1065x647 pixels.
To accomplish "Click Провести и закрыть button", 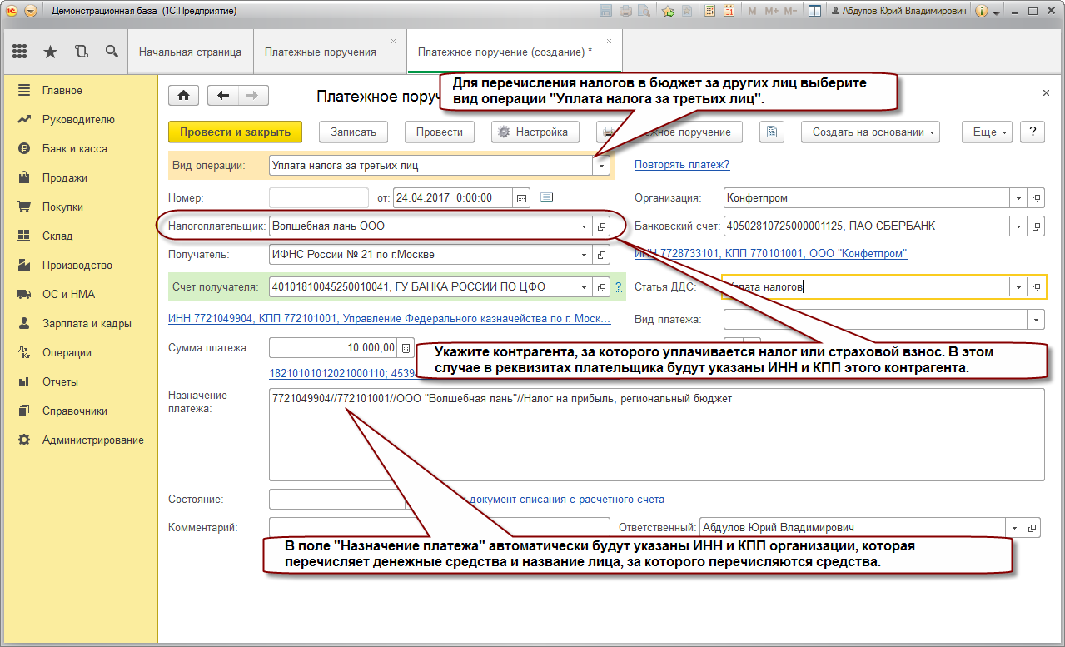I will pyautogui.click(x=235, y=132).
